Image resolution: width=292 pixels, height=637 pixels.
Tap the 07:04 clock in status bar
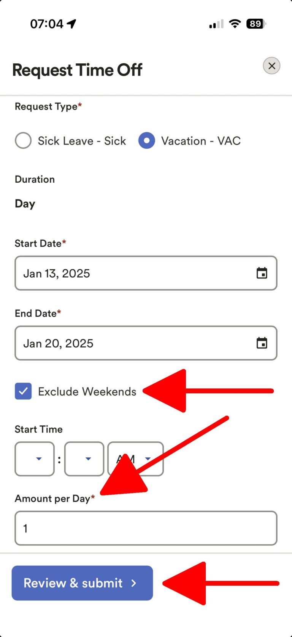coord(46,24)
